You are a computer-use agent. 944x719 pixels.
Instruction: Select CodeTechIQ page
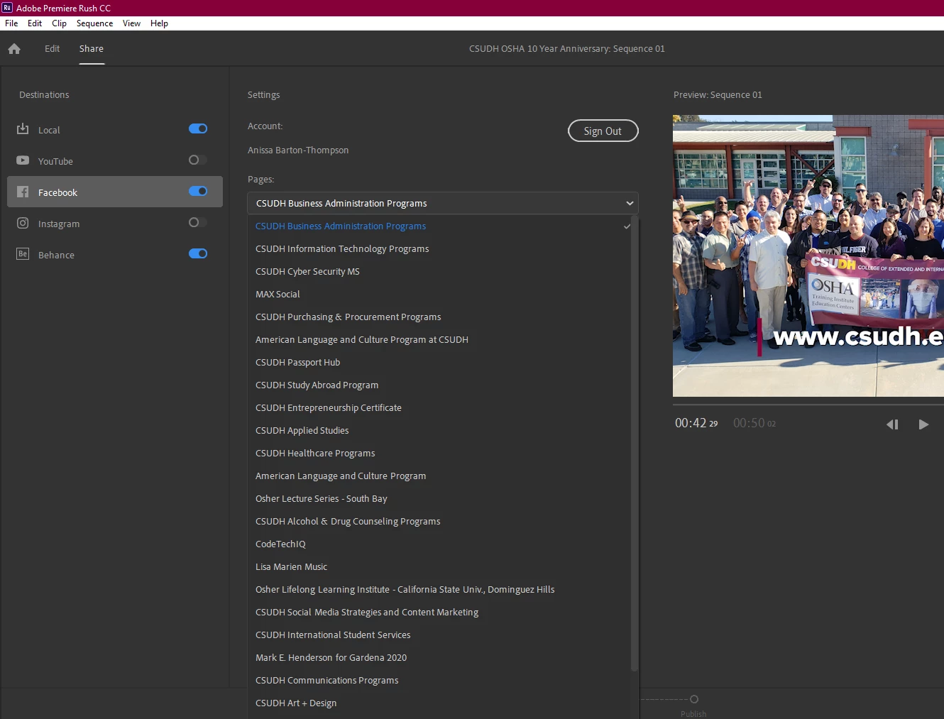click(439, 544)
